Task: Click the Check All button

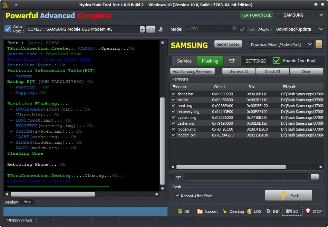Action: click(x=272, y=72)
